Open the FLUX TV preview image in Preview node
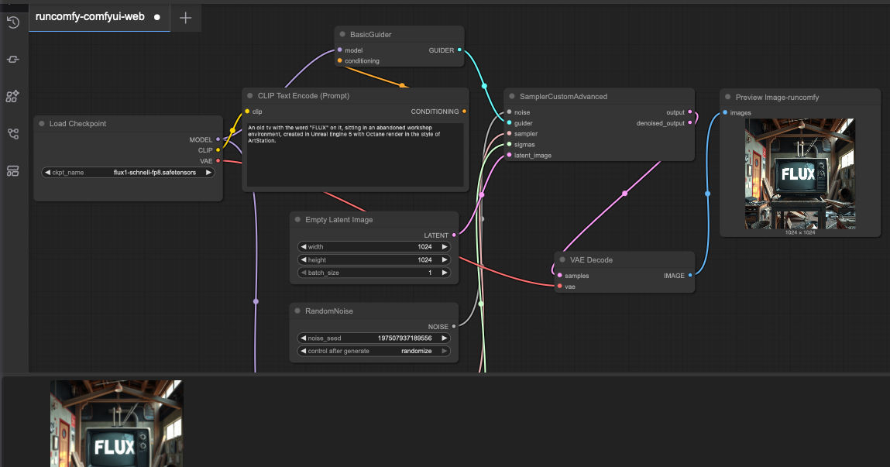890x467 pixels. tap(799, 173)
